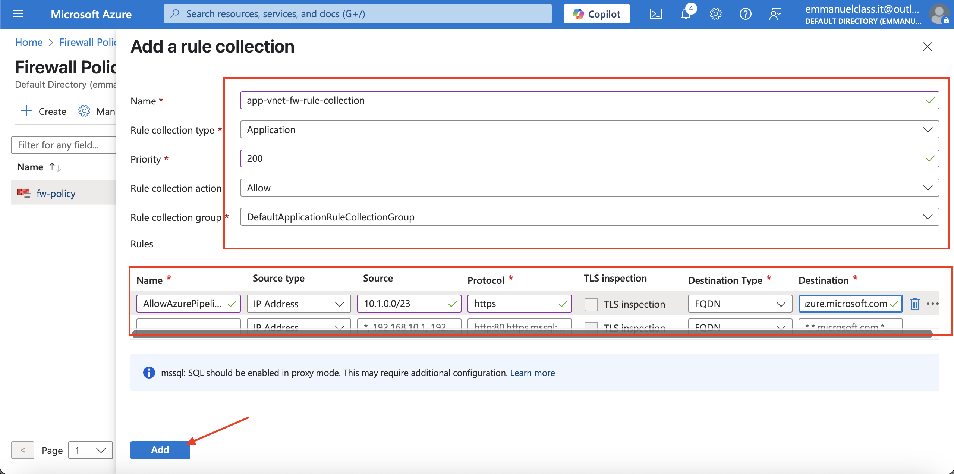Click the horizontal scrollbar under rules table
Screen dimensions: 954x474
532,334
